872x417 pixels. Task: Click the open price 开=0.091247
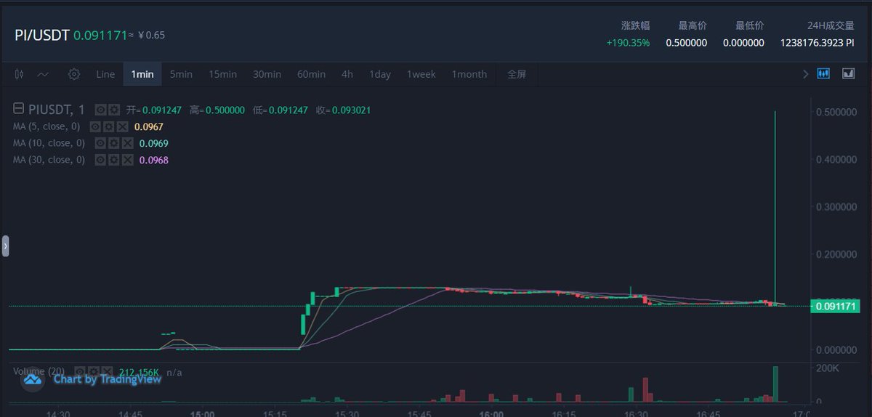point(154,110)
